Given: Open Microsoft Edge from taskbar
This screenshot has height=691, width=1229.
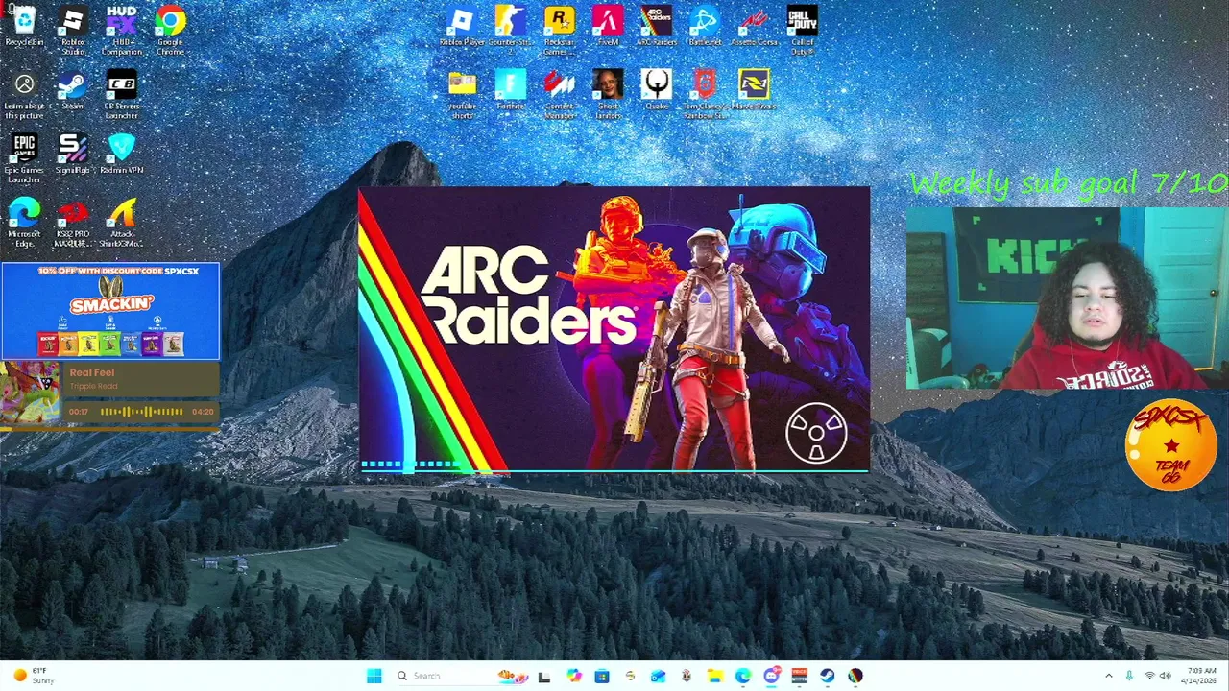Looking at the screenshot, I should [x=743, y=676].
